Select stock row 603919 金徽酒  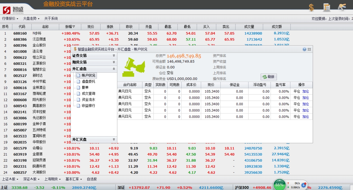point(145,154)
